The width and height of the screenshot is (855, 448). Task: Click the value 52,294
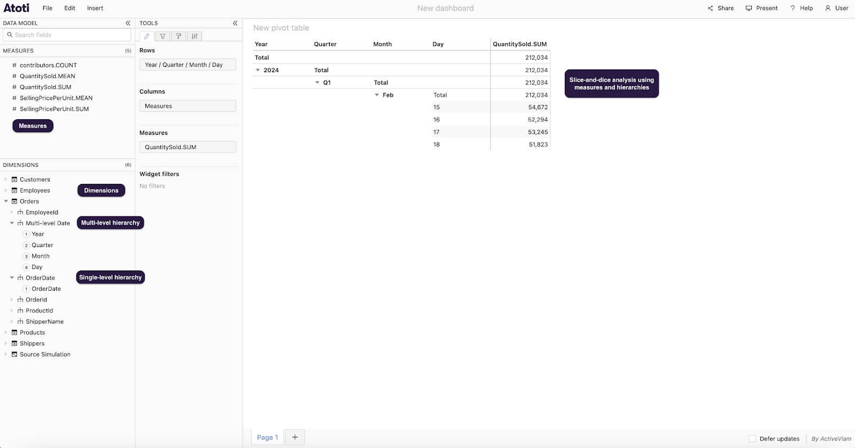(538, 120)
